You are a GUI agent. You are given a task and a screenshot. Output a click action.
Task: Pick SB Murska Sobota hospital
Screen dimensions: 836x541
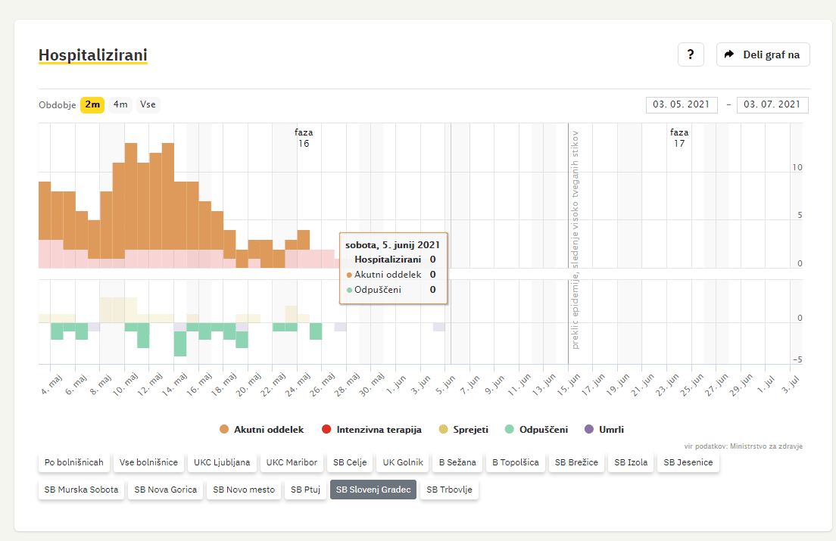coord(82,490)
